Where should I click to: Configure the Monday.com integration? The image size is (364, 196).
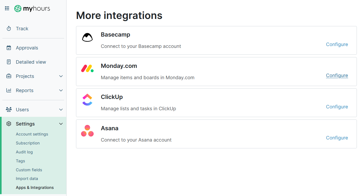click(x=337, y=76)
